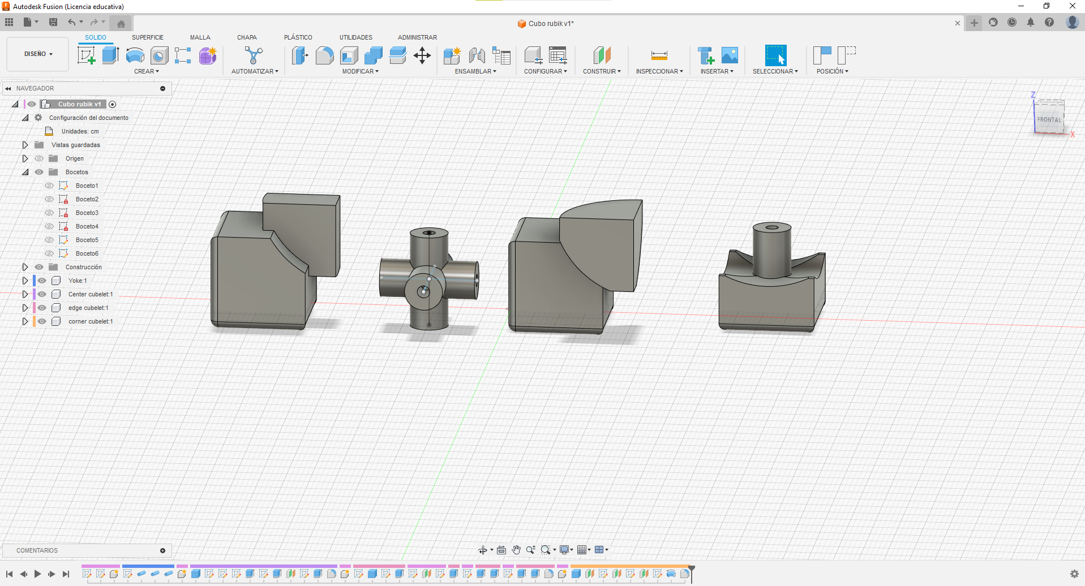
Task: Select the Move/Copy arrows tool
Action: coord(422,55)
